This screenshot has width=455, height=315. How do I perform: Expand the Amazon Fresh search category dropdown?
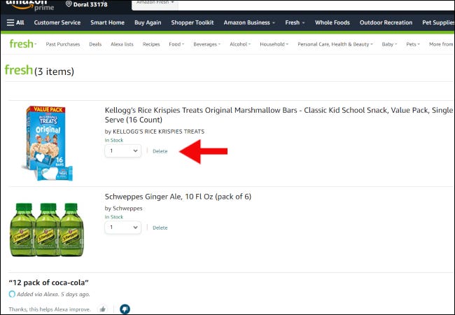155,3
